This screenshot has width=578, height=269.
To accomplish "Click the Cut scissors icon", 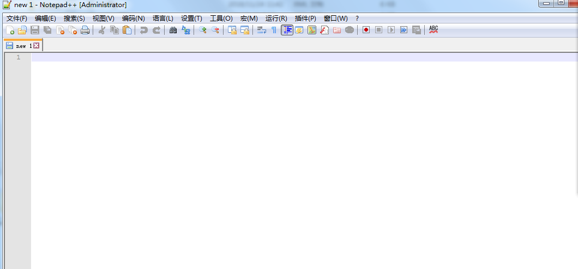I will pos(101,30).
